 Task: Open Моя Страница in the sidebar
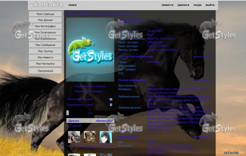tap(45, 14)
